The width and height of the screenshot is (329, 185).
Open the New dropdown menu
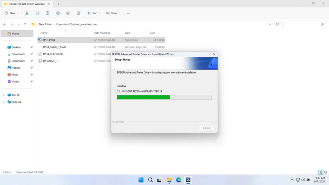click(x=11, y=13)
